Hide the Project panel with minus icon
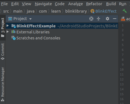The height and width of the screenshot is (104, 130). 115,19
